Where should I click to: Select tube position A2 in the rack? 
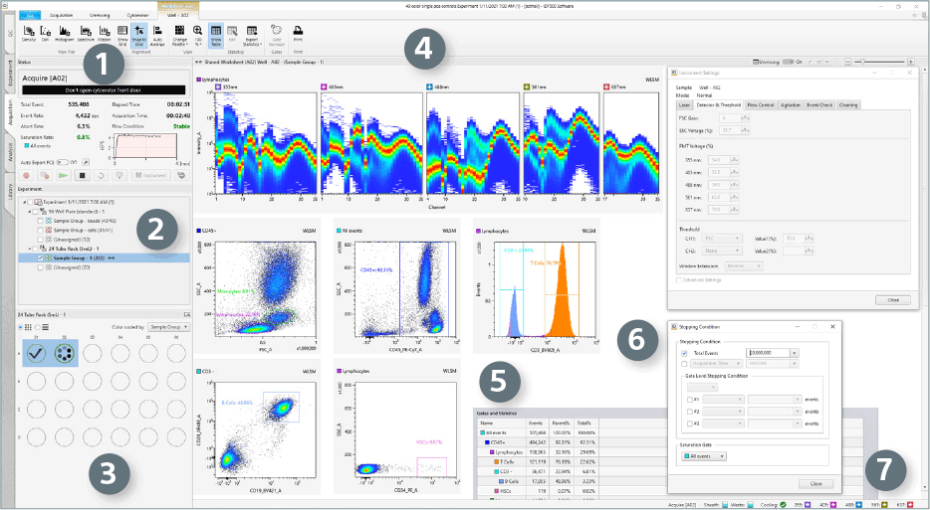pos(65,354)
